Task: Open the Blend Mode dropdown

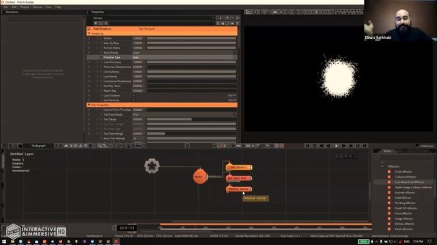Action: [x=184, y=52]
